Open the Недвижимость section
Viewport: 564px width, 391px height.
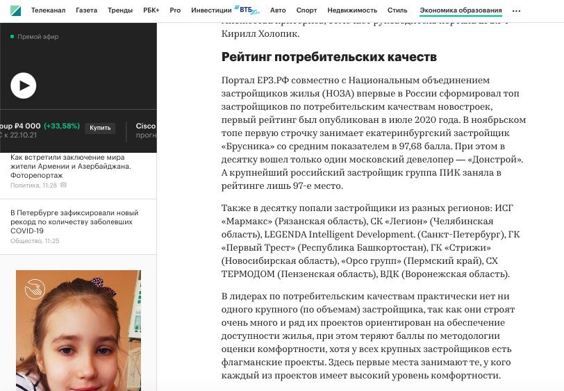point(352,10)
